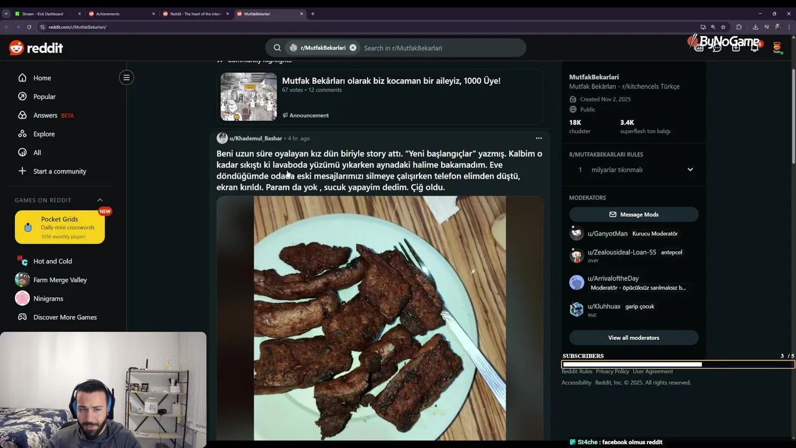Collapse the left navigation with hamburger button
796x448 pixels.
pyautogui.click(x=126, y=78)
